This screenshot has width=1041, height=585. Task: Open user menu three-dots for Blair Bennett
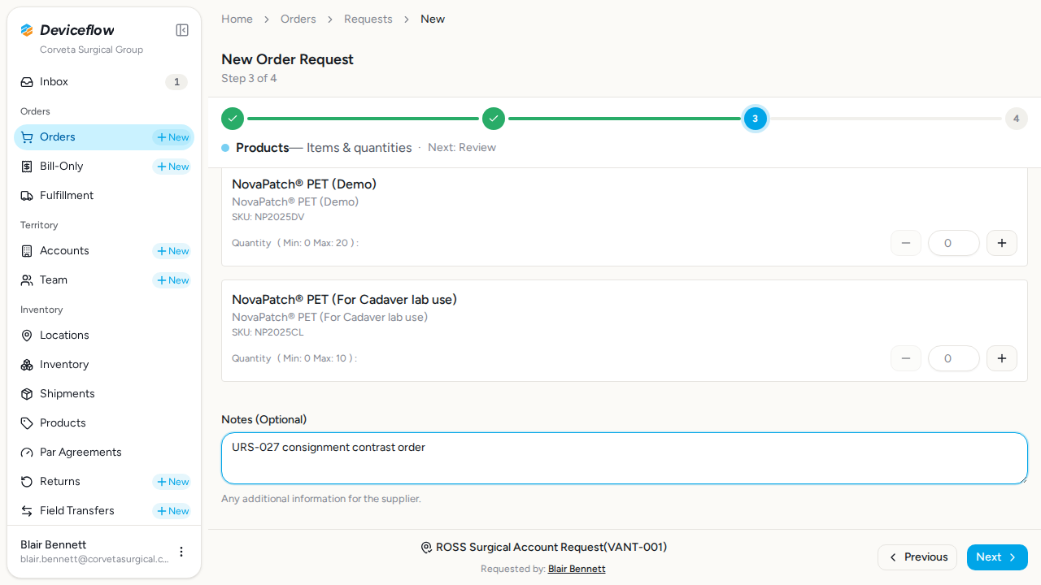[181, 552]
